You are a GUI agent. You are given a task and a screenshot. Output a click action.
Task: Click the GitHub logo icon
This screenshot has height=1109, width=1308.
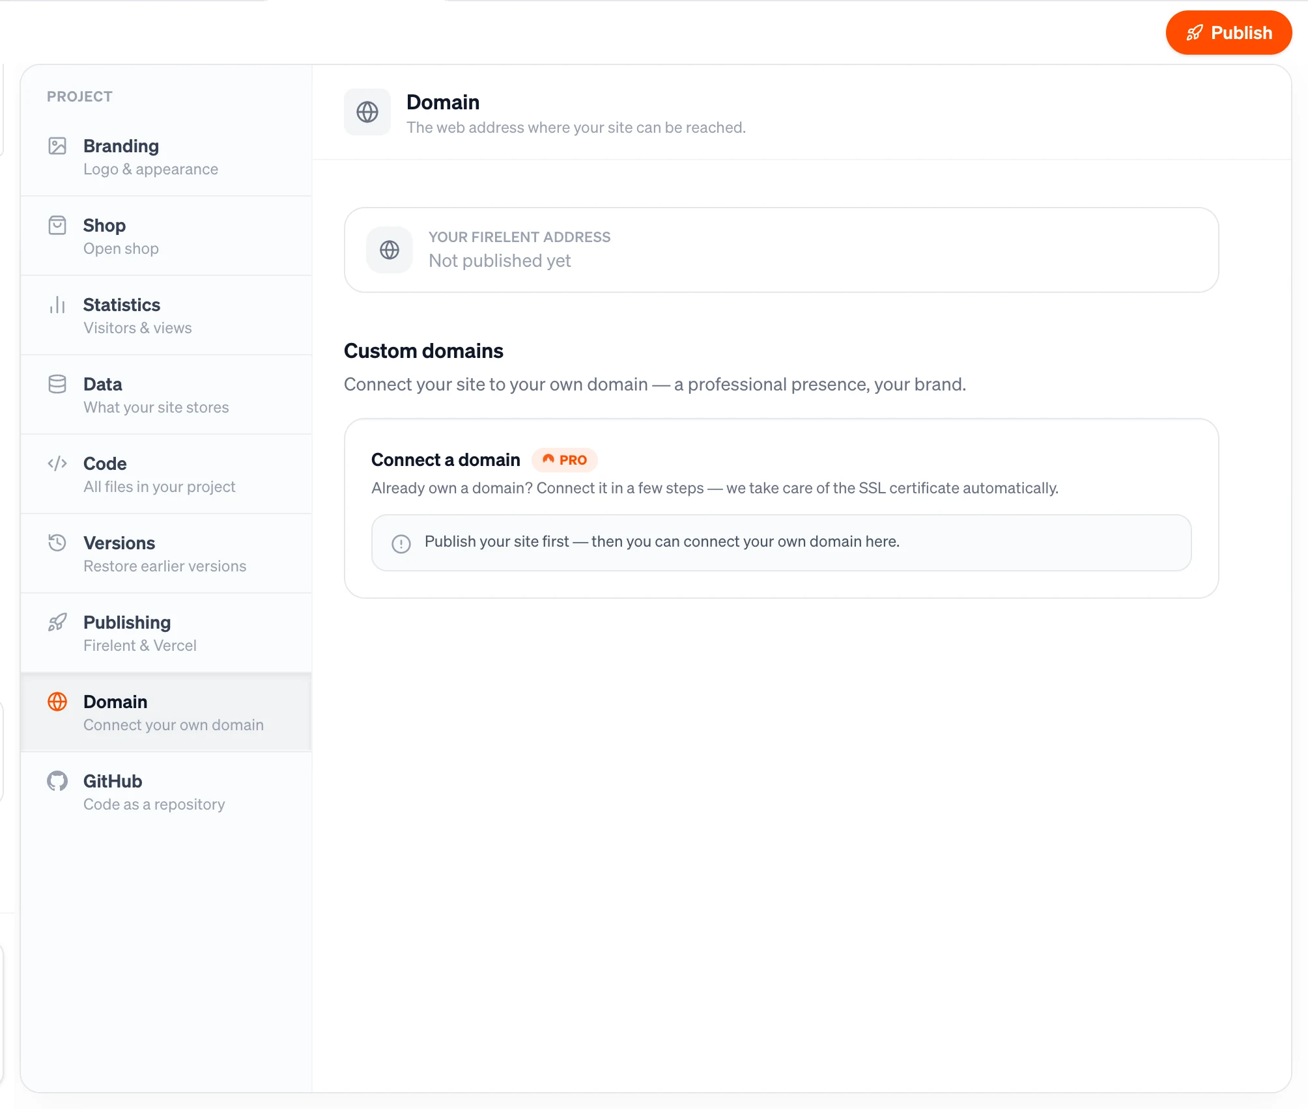click(57, 781)
